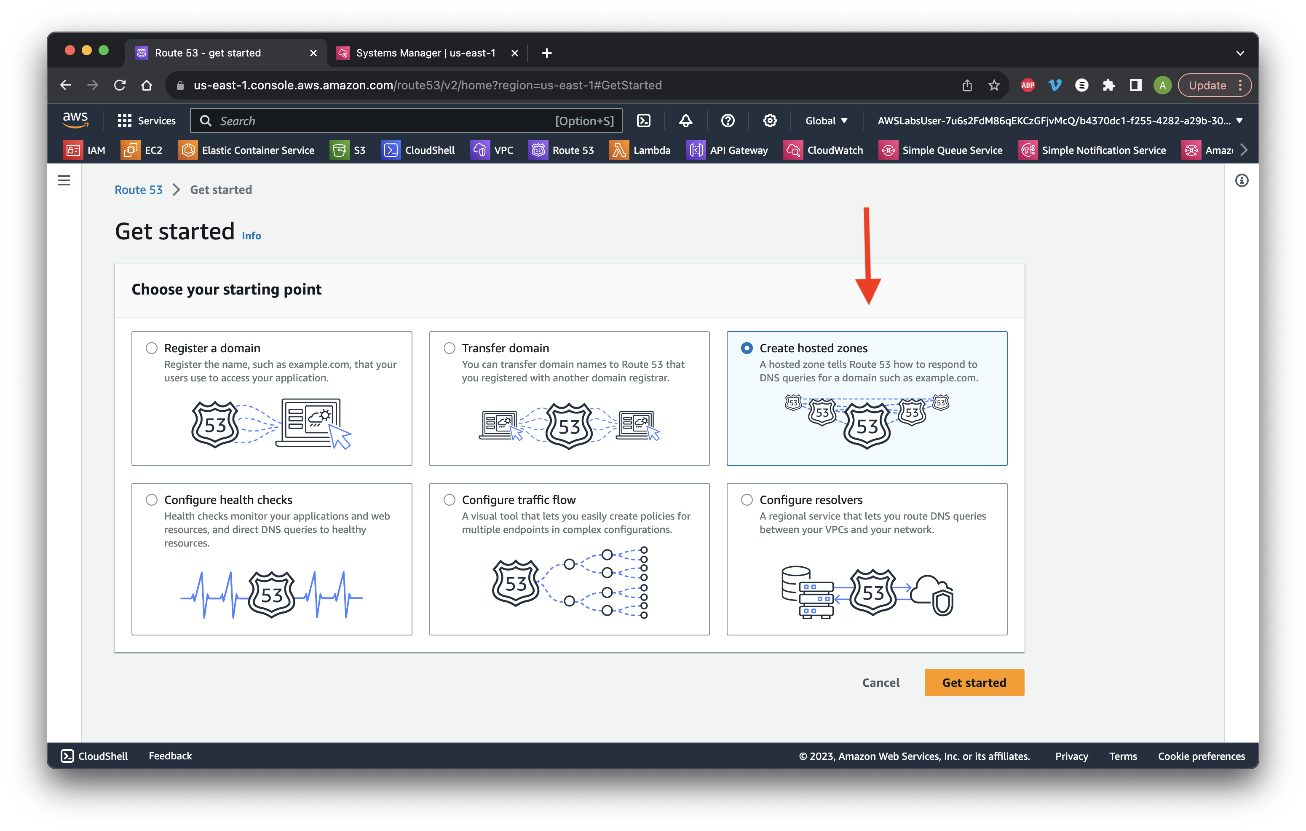1306x831 pixels.
Task: Go back to the previous page
Action: (66, 85)
